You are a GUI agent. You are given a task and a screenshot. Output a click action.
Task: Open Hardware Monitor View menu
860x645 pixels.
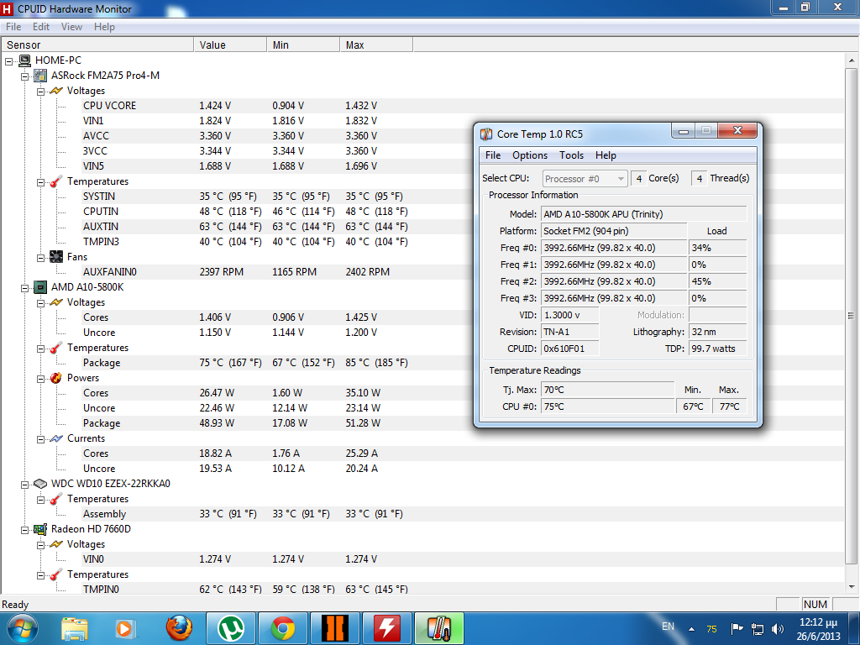click(x=72, y=27)
